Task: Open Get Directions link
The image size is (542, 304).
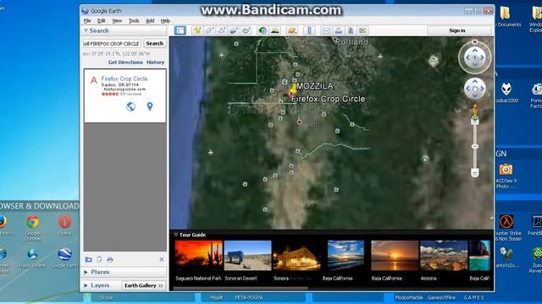Action: [x=125, y=62]
